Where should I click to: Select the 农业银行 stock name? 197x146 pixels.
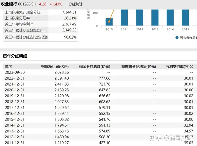[9, 4]
